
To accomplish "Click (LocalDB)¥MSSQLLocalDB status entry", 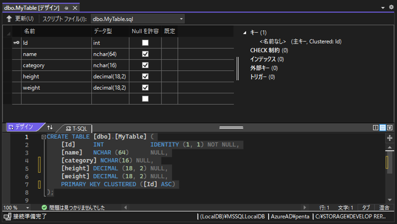I will click(x=232, y=217).
